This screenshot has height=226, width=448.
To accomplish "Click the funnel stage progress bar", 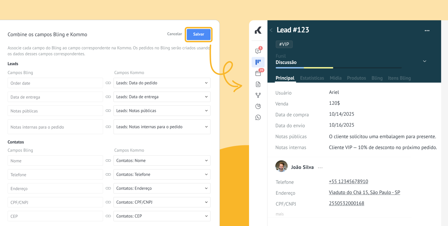I will 338,68.
